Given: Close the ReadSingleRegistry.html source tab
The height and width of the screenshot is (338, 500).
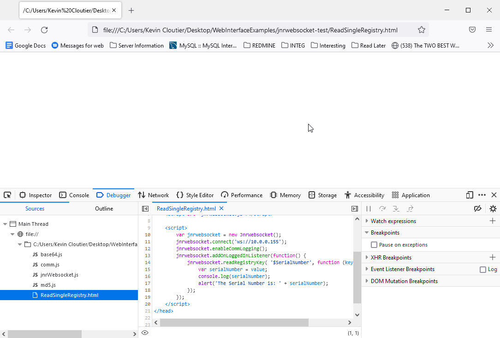Looking at the screenshot, I should tap(221, 208).
